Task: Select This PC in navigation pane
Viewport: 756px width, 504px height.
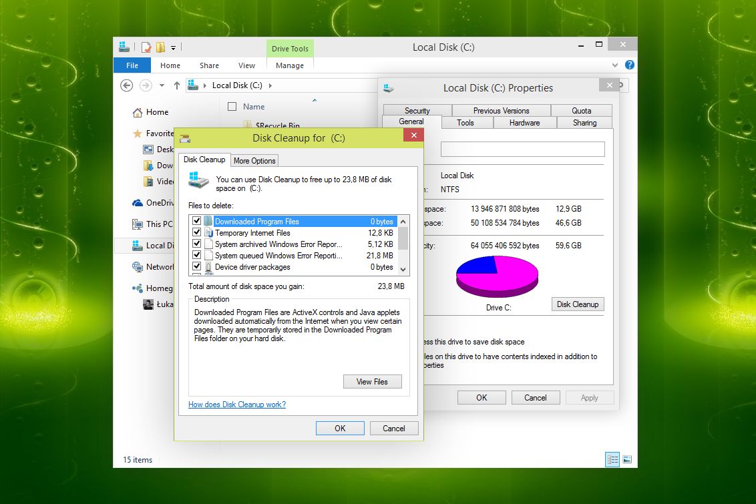Action: point(152,224)
